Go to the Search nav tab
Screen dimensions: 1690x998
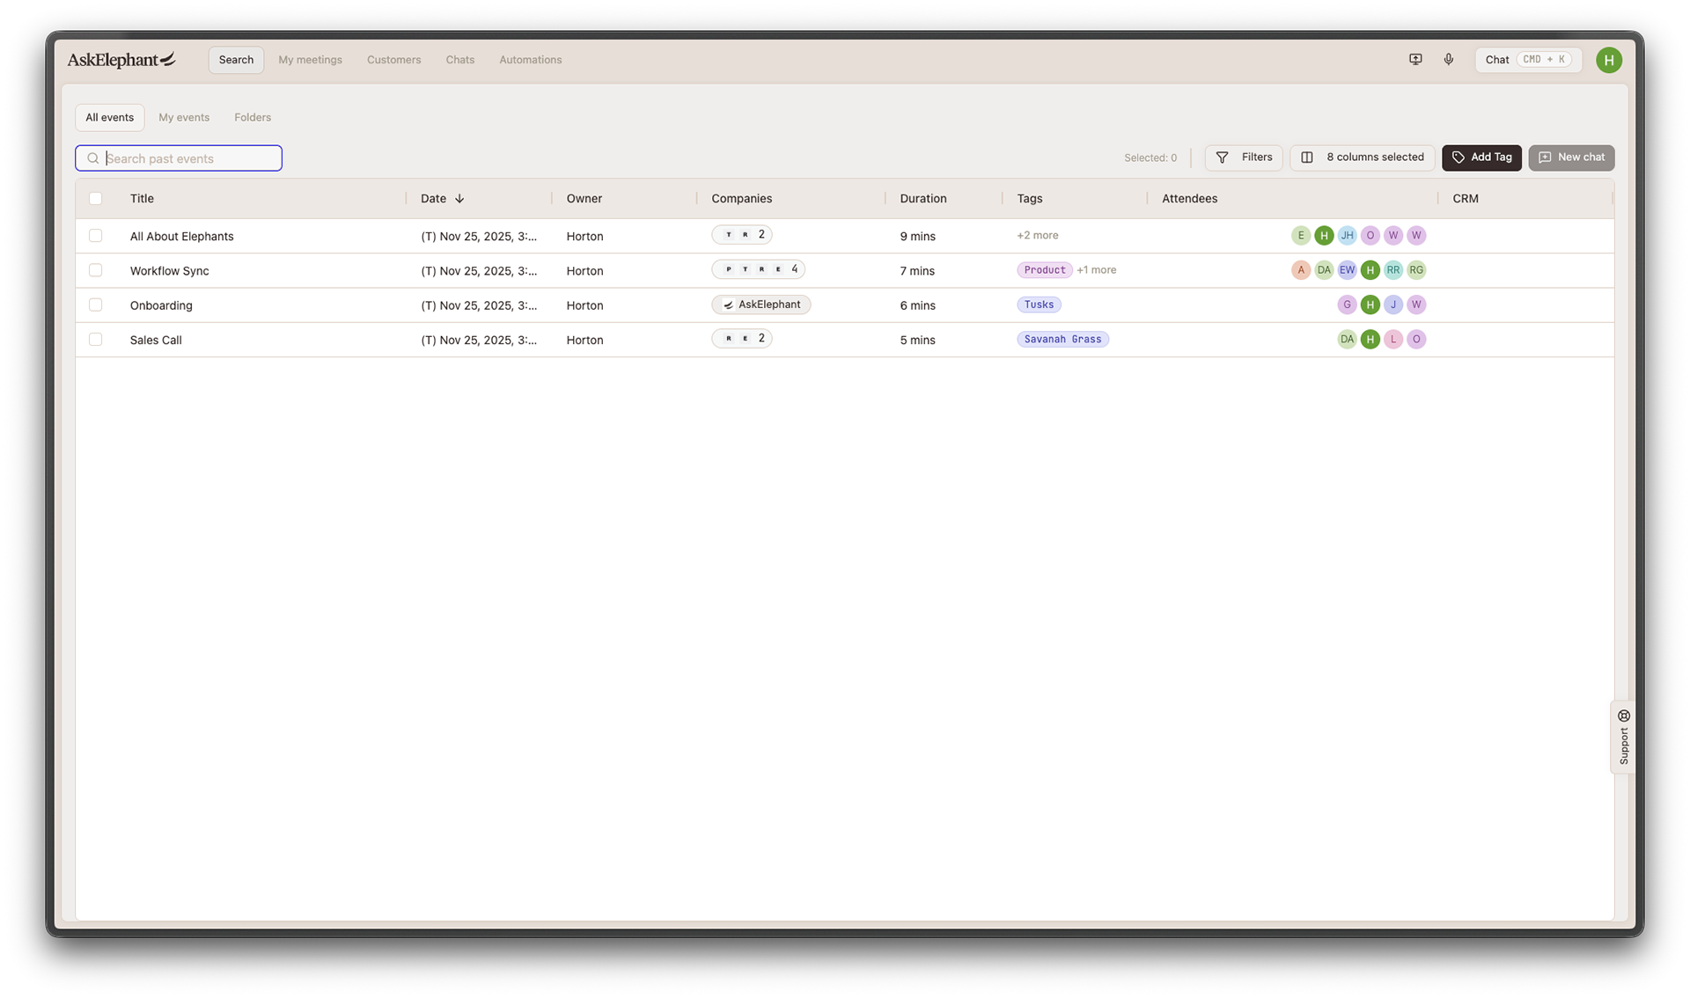(x=236, y=60)
